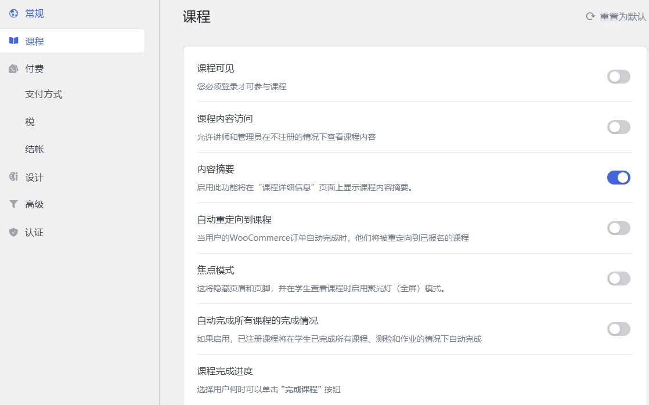Select the 税 menu item

click(x=28, y=122)
